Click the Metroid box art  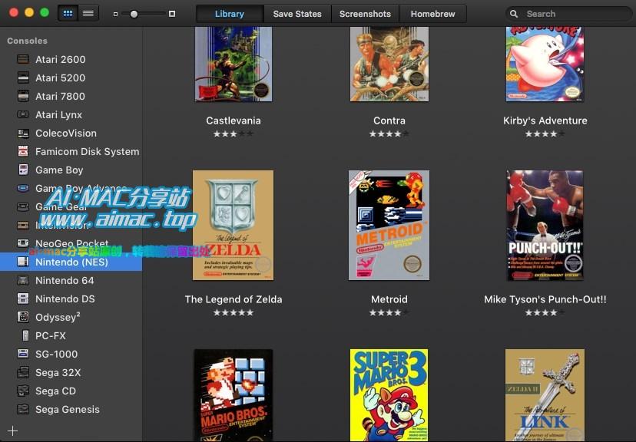coord(389,226)
